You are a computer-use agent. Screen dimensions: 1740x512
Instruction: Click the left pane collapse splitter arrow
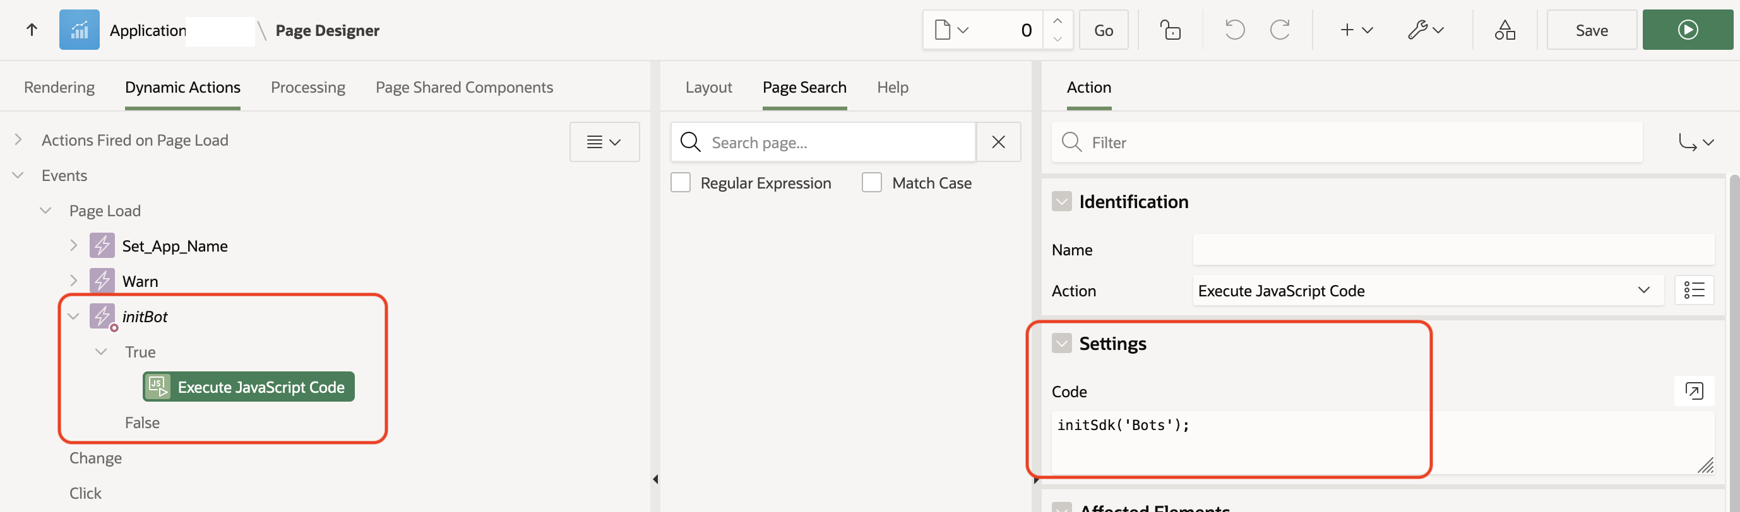click(655, 479)
